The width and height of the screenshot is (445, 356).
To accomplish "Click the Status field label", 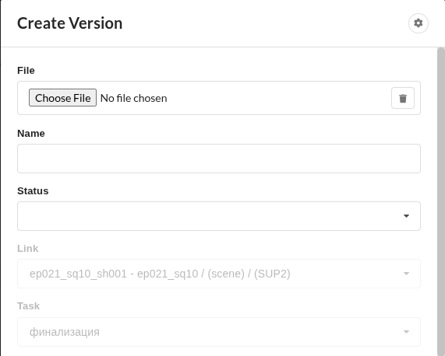I will pyautogui.click(x=33, y=191).
